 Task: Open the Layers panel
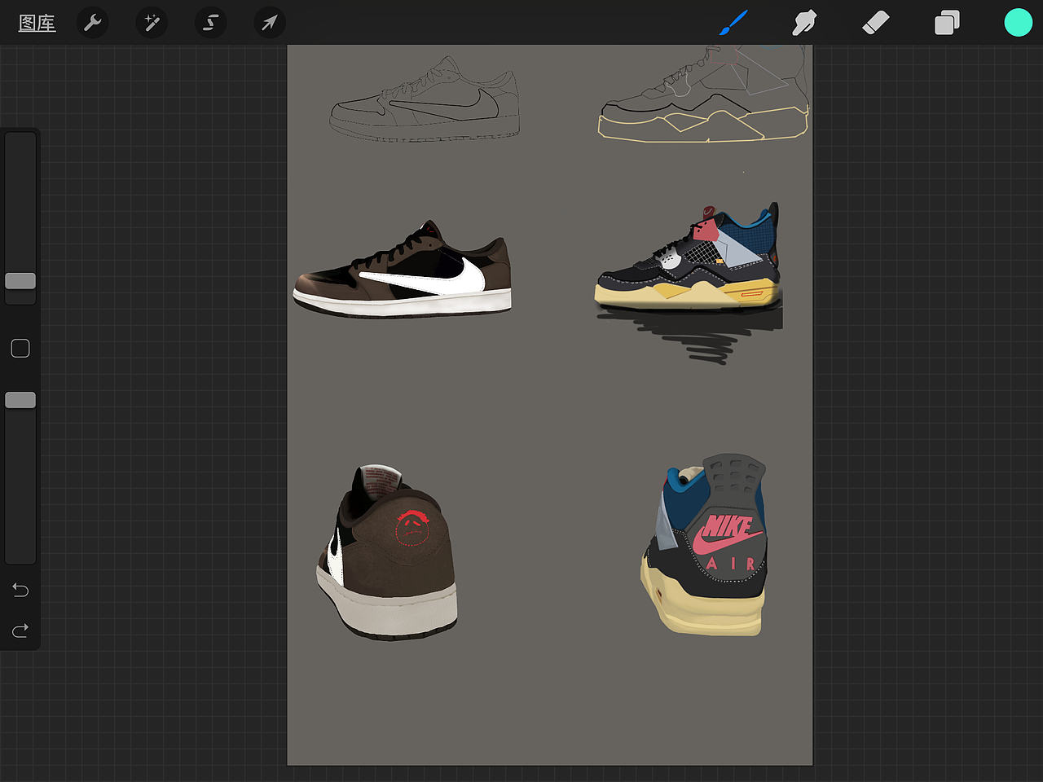coord(947,23)
